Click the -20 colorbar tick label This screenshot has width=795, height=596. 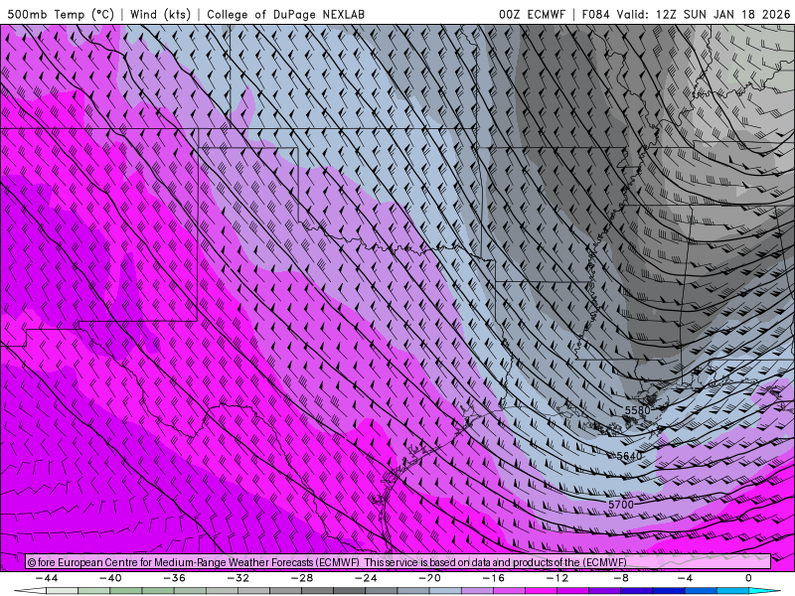pos(430,578)
